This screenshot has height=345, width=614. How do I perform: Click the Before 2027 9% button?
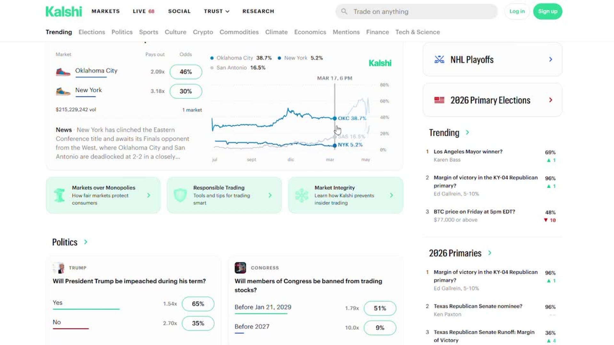coord(380,328)
